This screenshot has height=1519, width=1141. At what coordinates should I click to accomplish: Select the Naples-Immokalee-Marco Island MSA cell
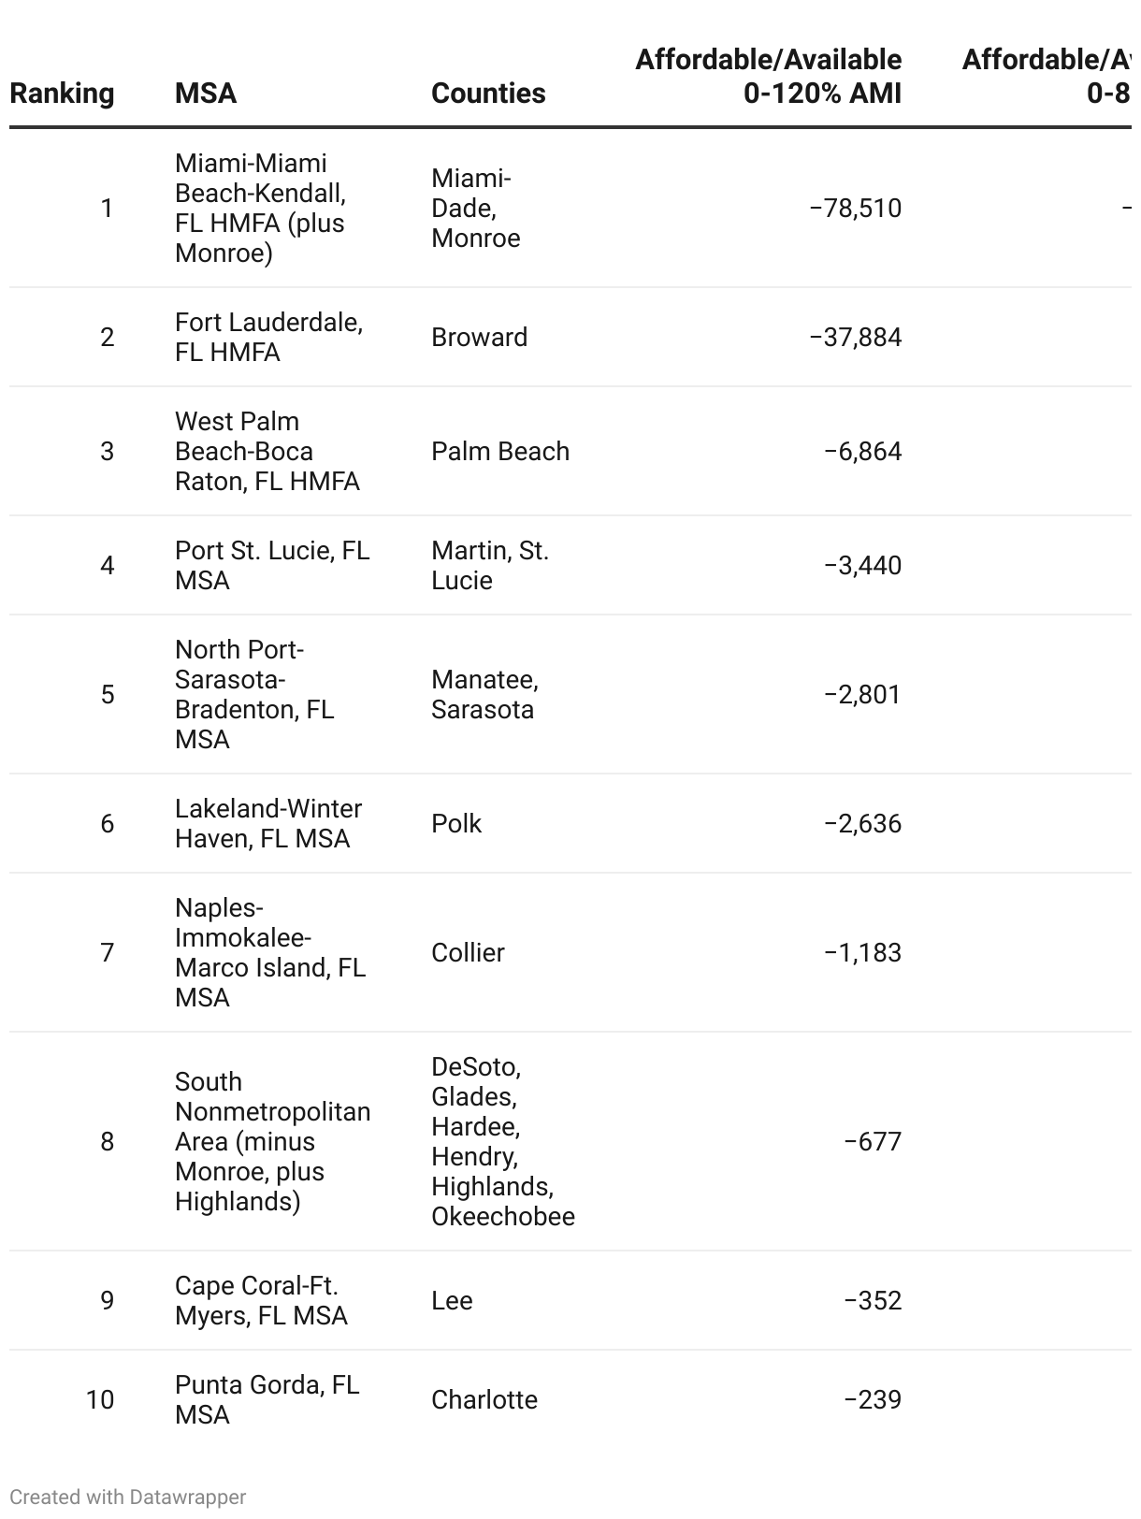(x=270, y=952)
